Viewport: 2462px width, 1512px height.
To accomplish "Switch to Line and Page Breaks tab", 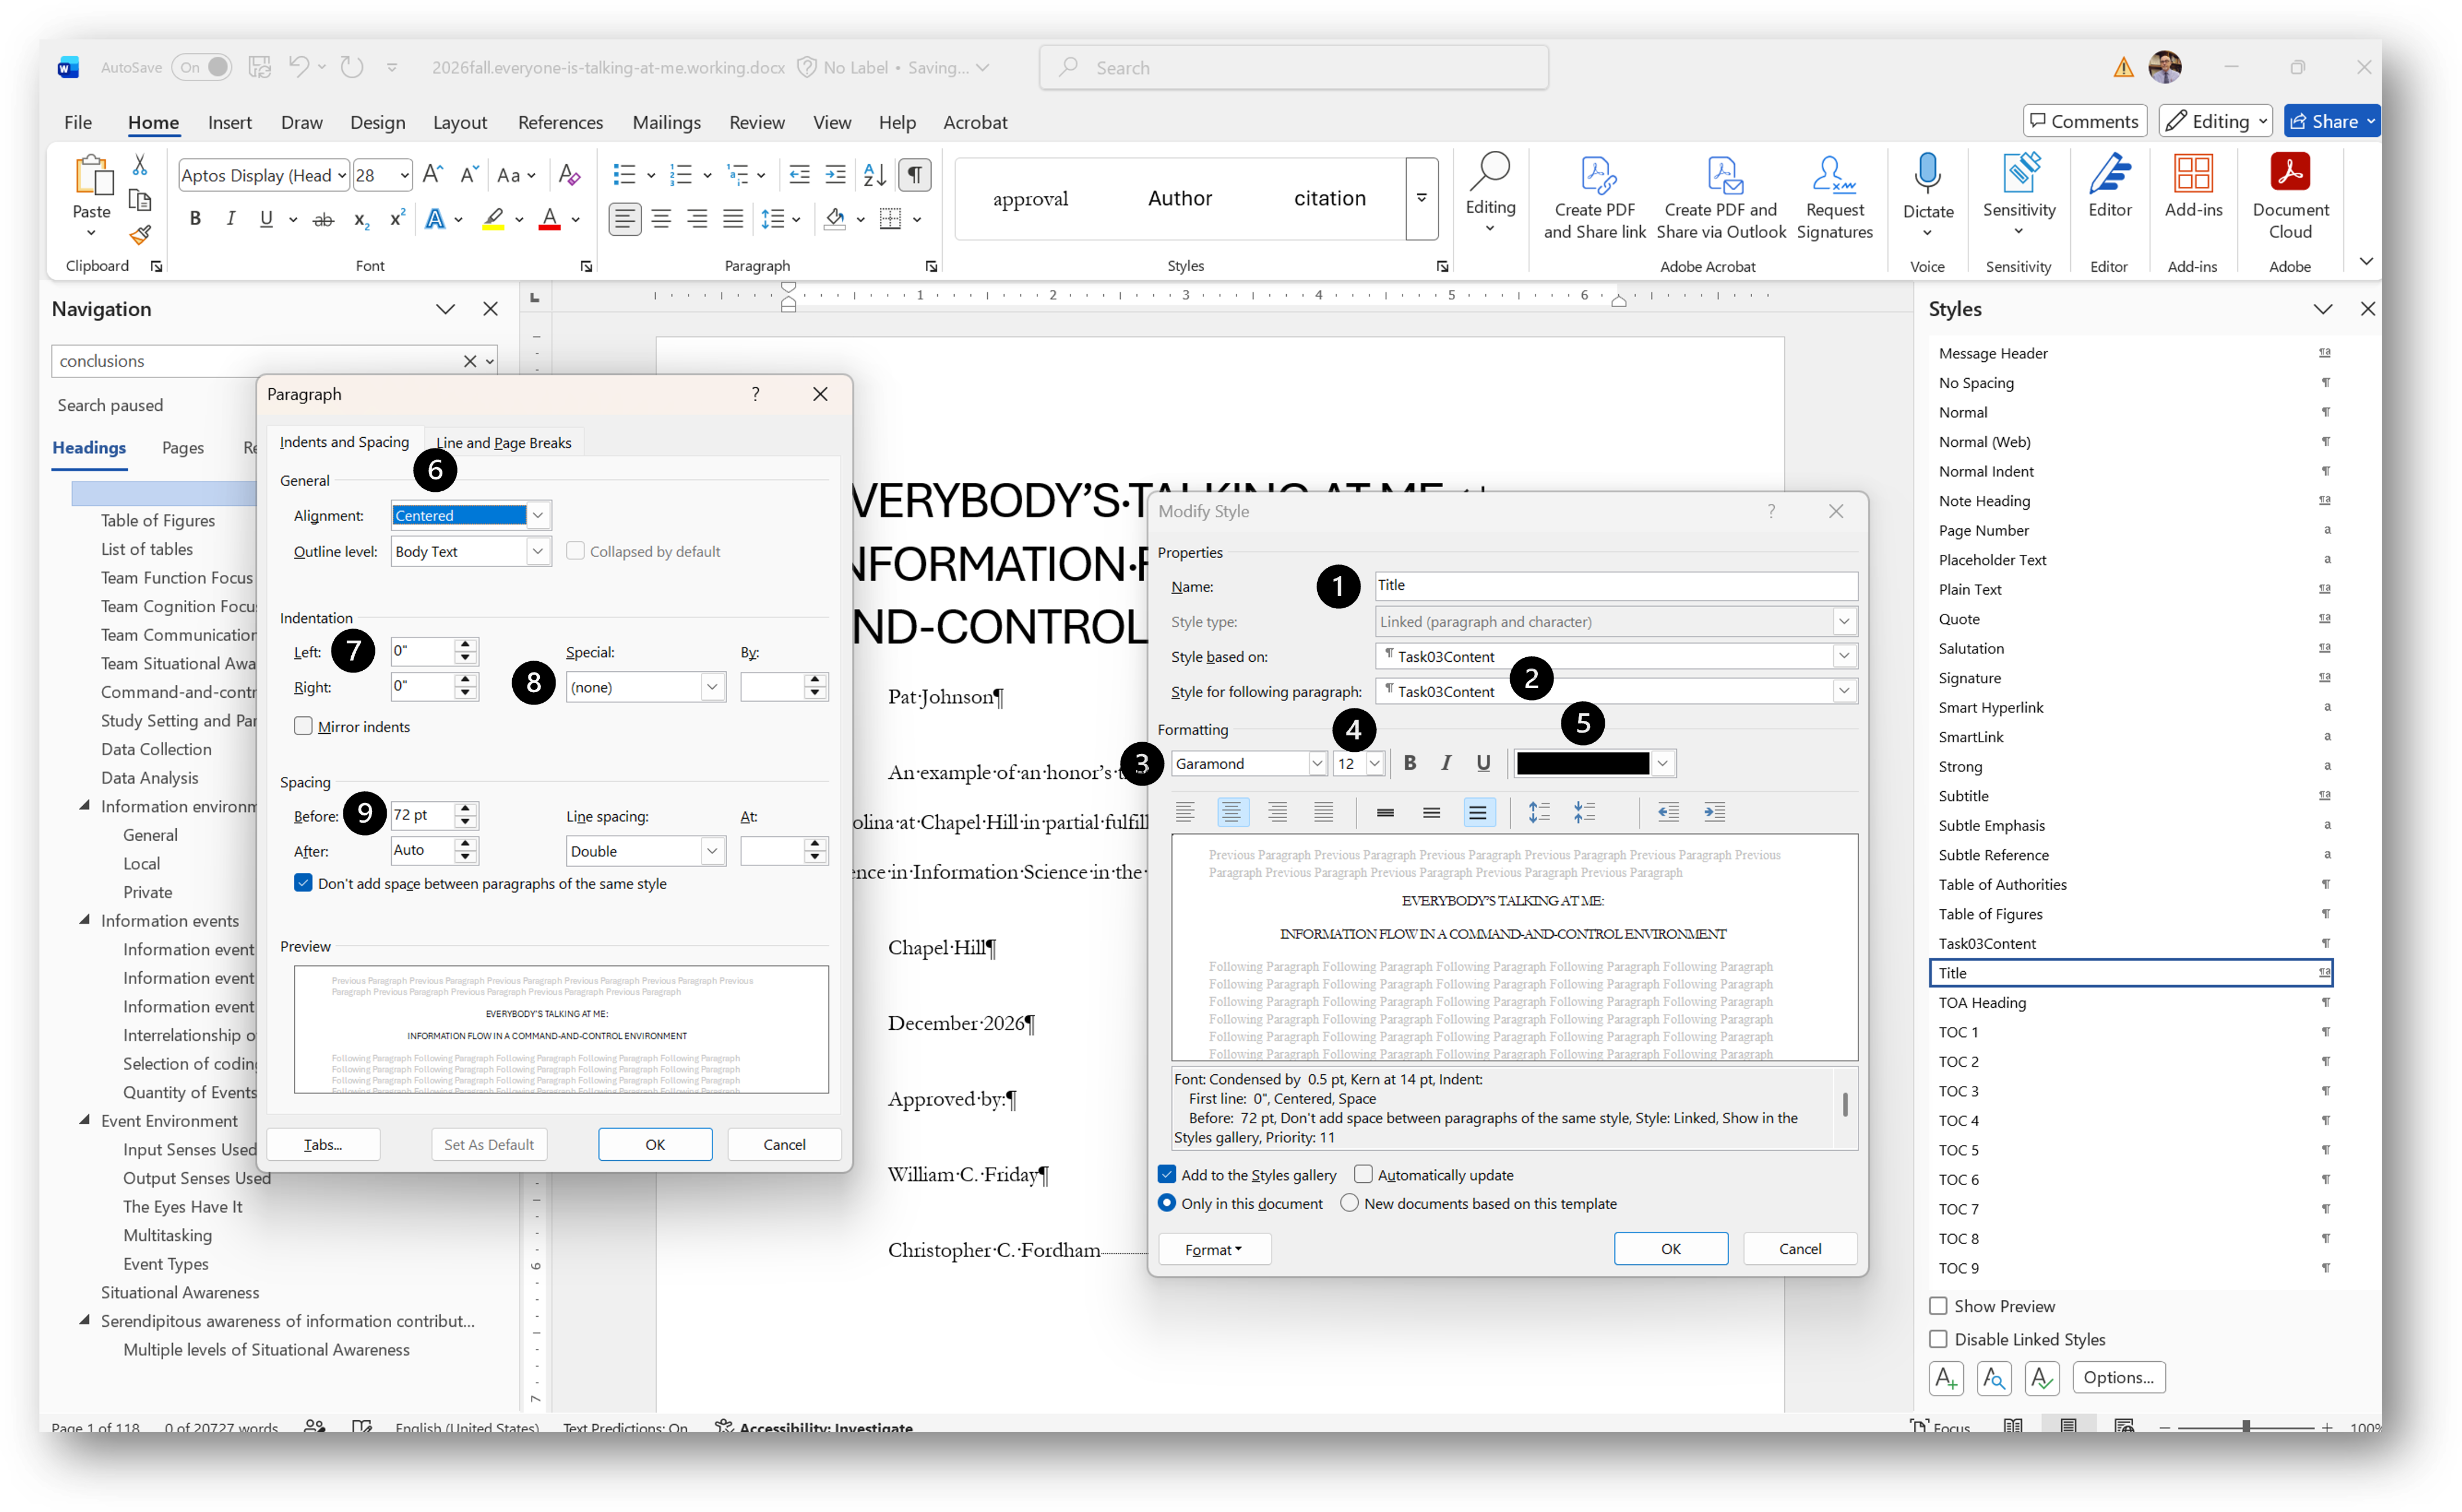I will tap(503, 442).
